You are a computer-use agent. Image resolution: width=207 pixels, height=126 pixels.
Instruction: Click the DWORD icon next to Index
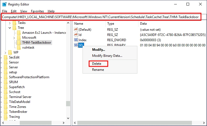pyautogui.click(x=76, y=40)
